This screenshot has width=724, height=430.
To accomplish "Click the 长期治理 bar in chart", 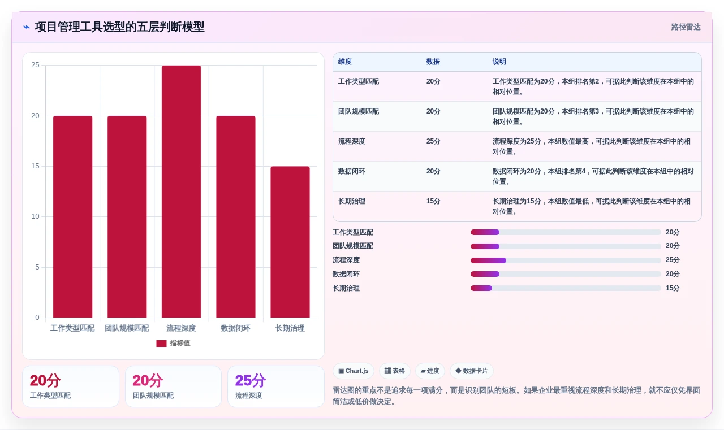I will 290,242.
